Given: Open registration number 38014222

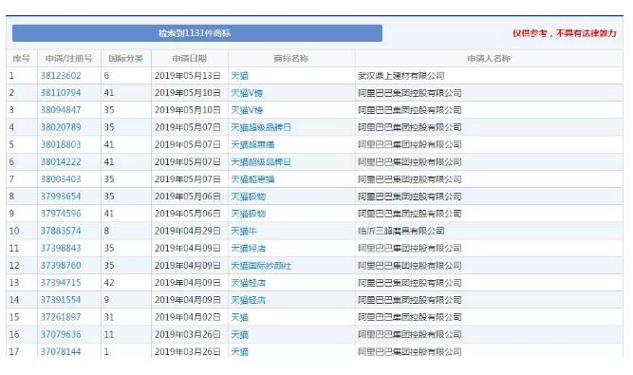Looking at the screenshot, I should coord(61,162).
